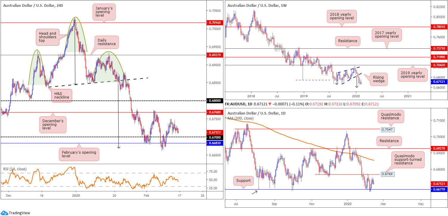The height and width of the screenshot is (216, 448).
Task: Click the 'Quasimodo resistance' callout
Action: pyautogui.click(x=391, y=116)
